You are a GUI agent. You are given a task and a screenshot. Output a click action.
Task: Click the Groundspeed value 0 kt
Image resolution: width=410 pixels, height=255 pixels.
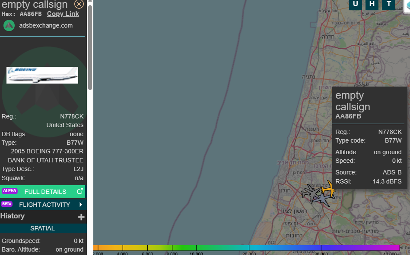(x=79, y=241)
